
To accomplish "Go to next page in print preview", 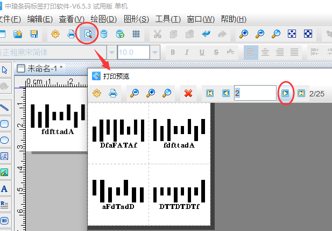I will (x=286, y=93).
